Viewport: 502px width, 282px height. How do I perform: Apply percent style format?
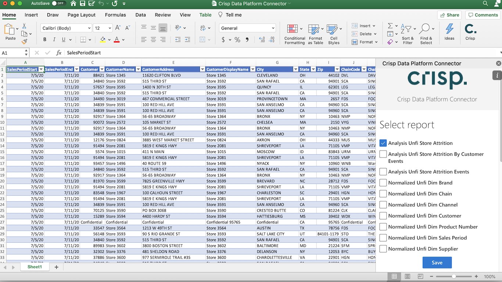coord(237,40)
